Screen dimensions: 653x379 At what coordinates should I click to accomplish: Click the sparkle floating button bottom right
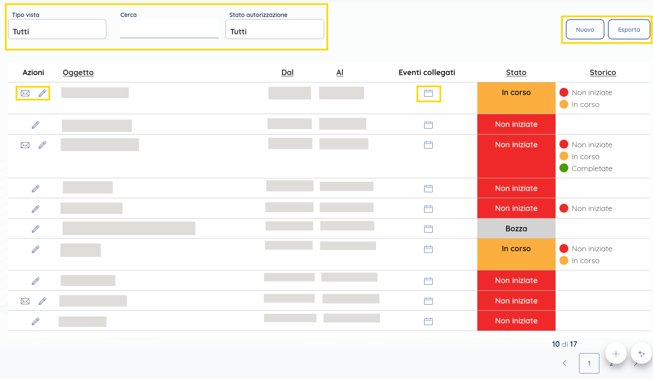641,353
